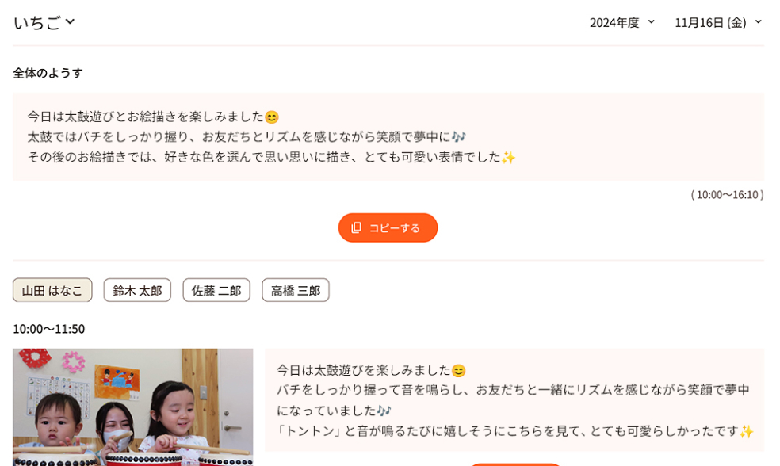The image size is (780, 466).
Task: Click the 10:00〜11:50 time label
Action: point(49,329)
